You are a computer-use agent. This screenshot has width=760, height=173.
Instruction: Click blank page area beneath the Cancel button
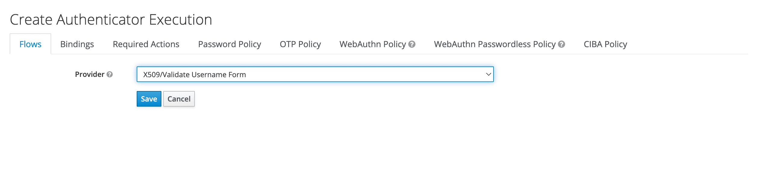click(x=179, y=138)
